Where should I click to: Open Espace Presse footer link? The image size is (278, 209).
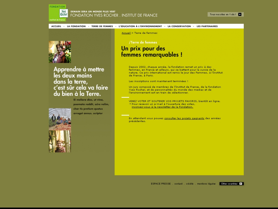pyautogui.click(x=161, y=184)
